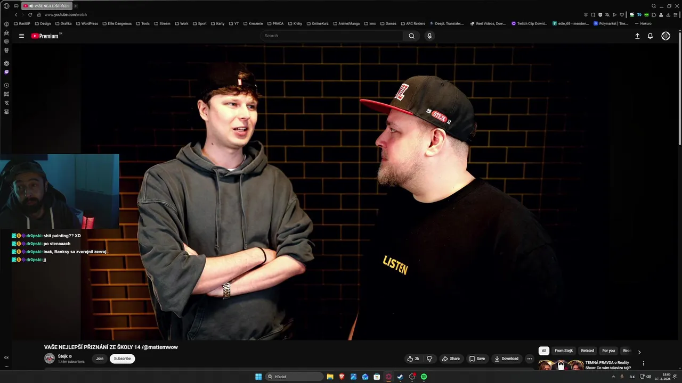
Task: Open the WordPress bookmarks folder
Action: pos(87,23)
